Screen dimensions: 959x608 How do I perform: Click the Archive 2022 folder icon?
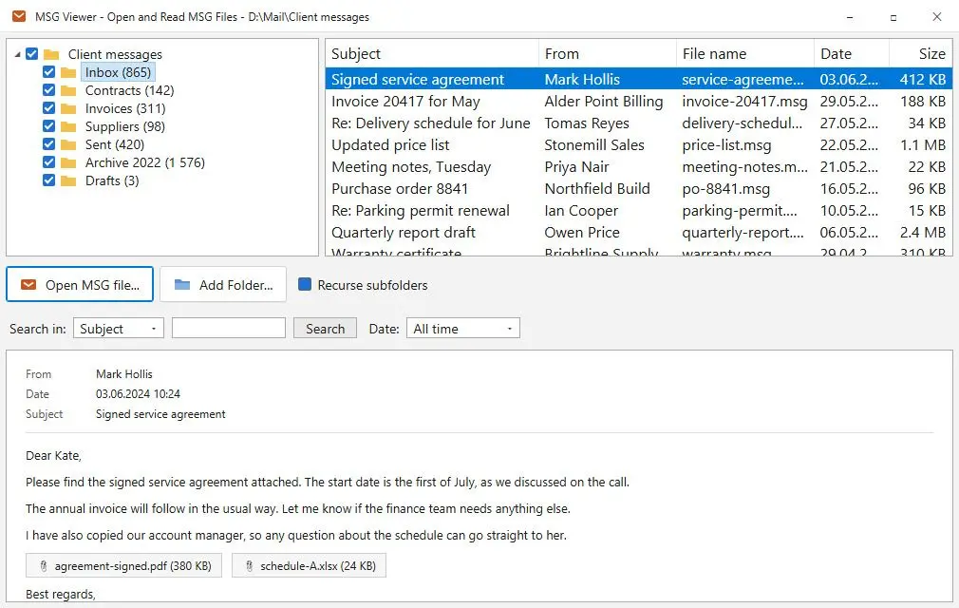68,162
